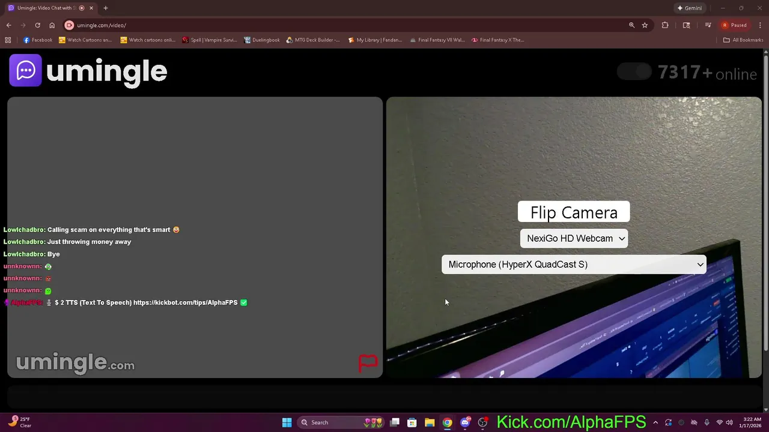Open the Paused profile button
The image size is (769, 432).
[x=734, y=25]
